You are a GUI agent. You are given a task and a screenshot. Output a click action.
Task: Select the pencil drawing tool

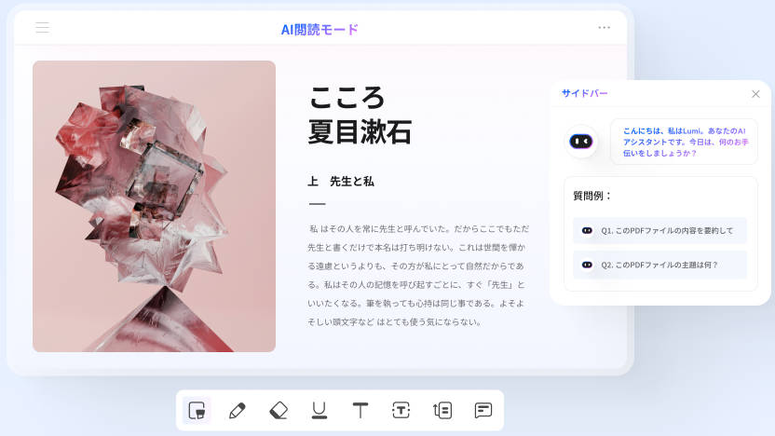[238, 410]
